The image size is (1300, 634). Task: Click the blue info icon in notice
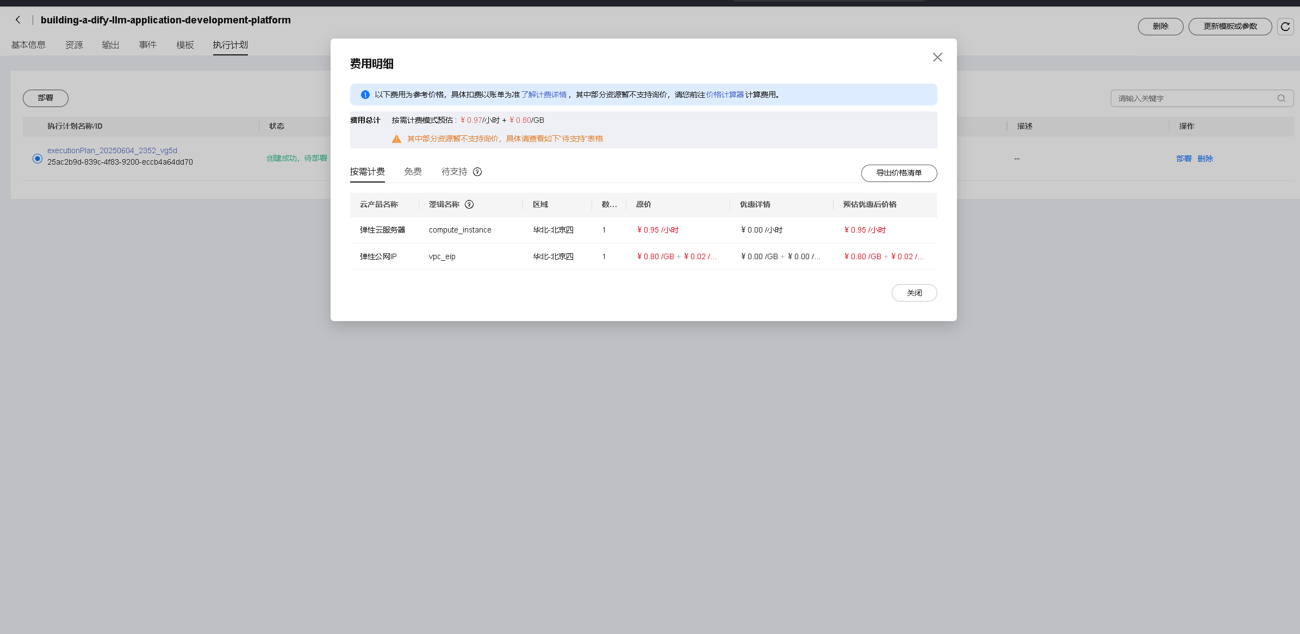click(365, 95)
